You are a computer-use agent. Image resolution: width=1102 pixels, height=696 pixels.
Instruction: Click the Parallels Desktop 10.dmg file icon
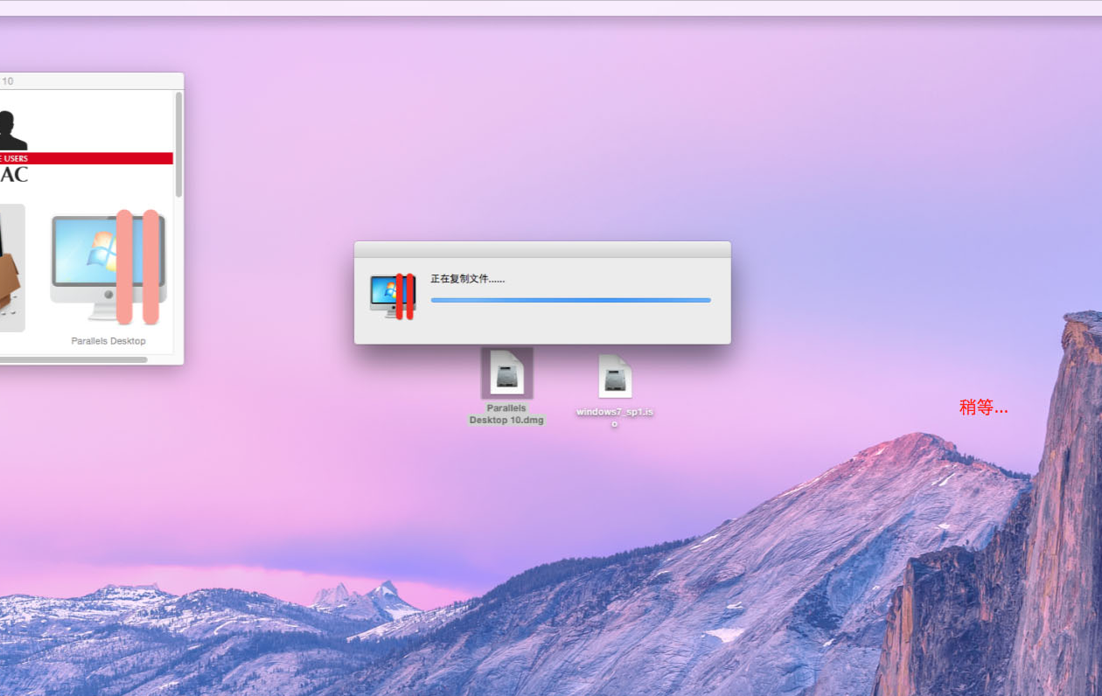[507, 373]
